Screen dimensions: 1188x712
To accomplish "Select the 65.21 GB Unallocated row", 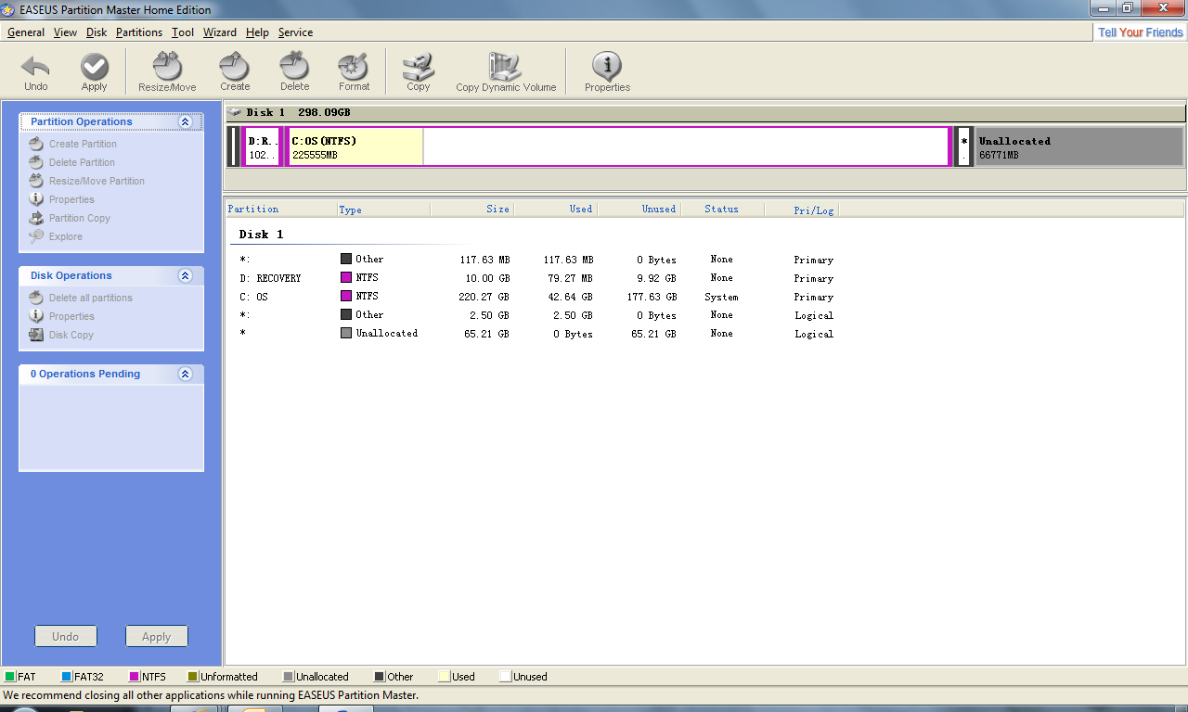I will [x=536, y=334].
